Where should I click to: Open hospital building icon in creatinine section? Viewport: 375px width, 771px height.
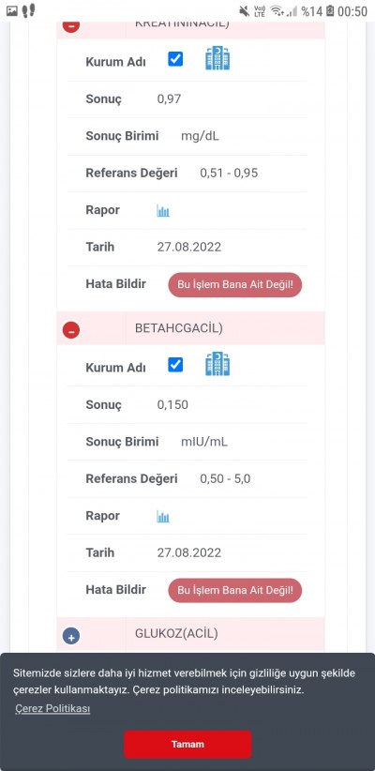217,58
